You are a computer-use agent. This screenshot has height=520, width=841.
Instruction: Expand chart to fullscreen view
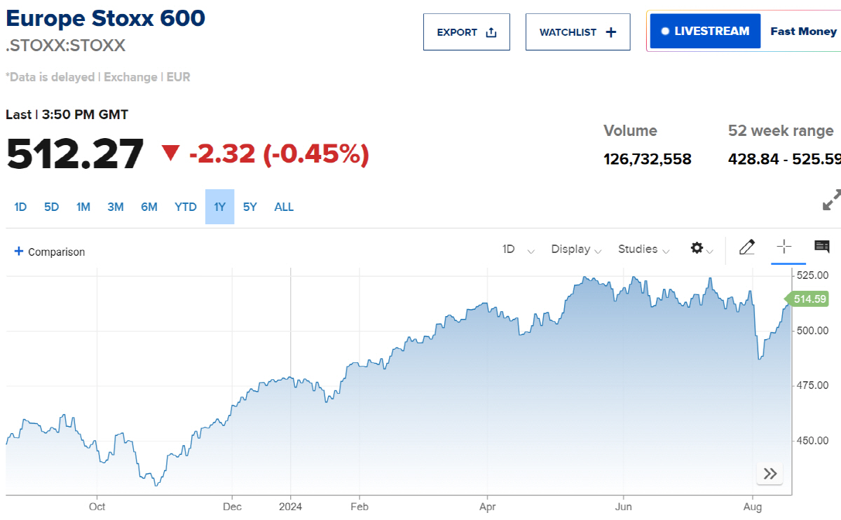833,202
